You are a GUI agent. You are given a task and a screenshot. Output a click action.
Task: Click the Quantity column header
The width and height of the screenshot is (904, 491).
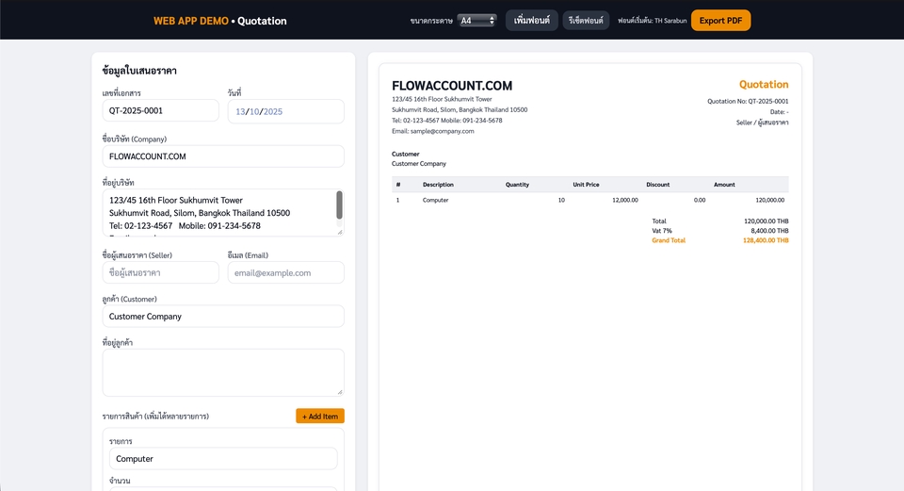(517, 185)
